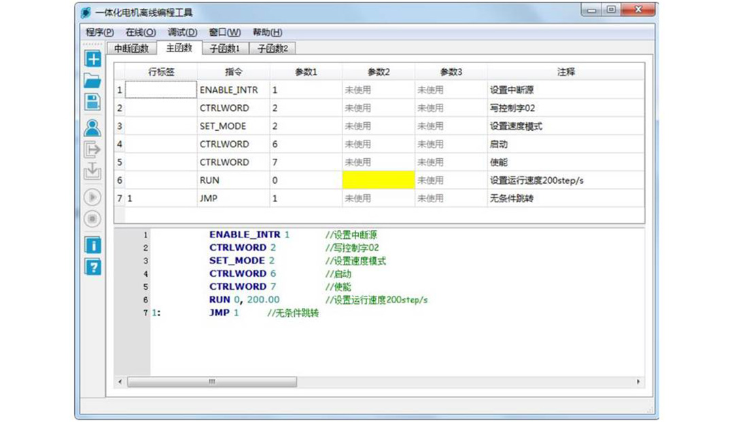This screenshot has width=734, height=422.
Task: Click the yellow 参数2 cell in row 6
Action: 378,180
